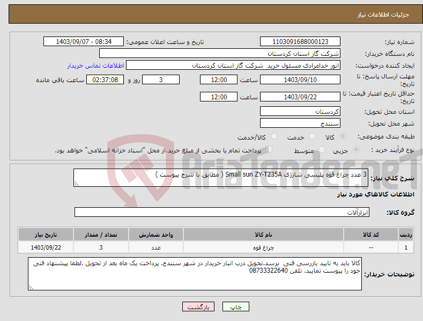Click the طبقه بندی موضوعی label

click(386, 136)
